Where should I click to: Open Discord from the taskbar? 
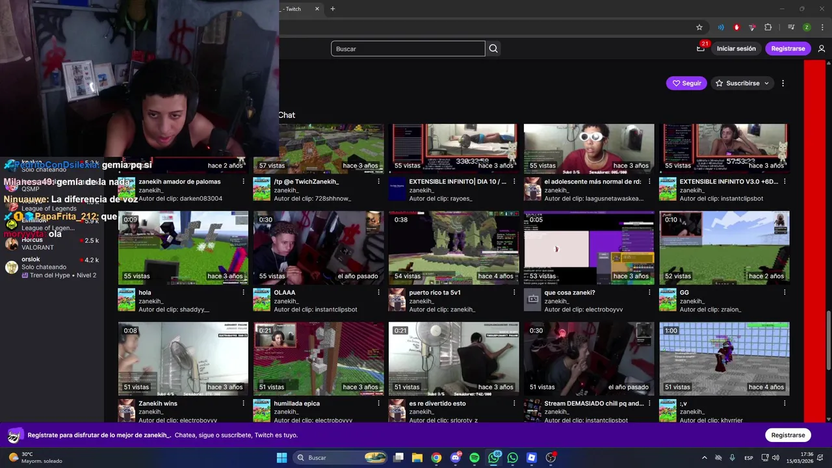tap(456, 458)
